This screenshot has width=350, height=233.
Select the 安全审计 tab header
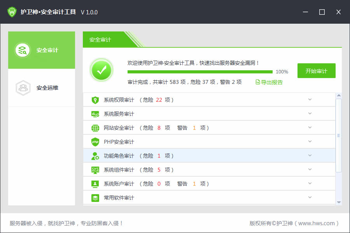point(100,40)
